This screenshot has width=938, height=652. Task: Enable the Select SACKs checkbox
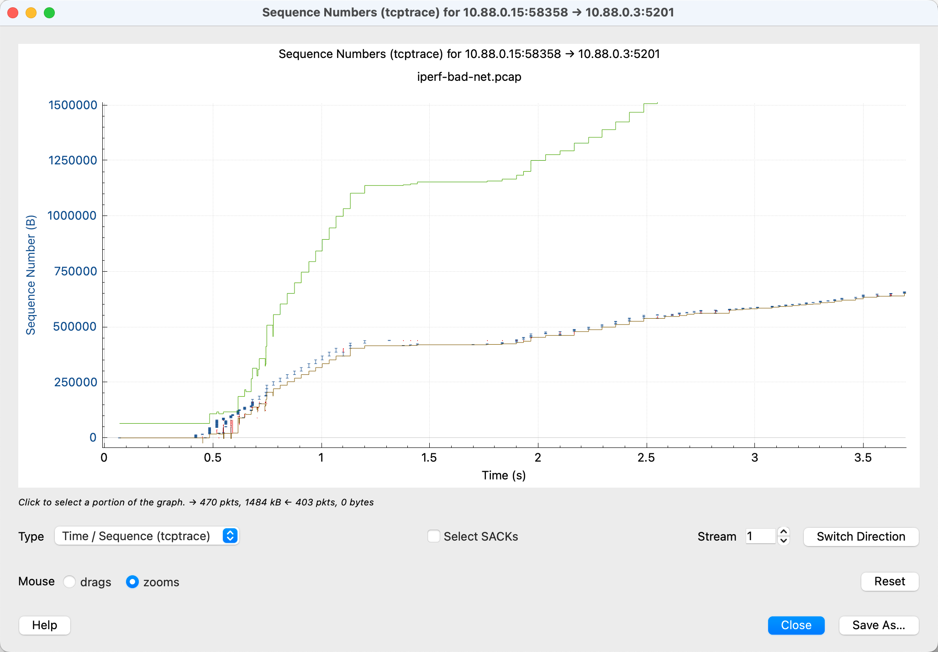click(x=433, y=536)
